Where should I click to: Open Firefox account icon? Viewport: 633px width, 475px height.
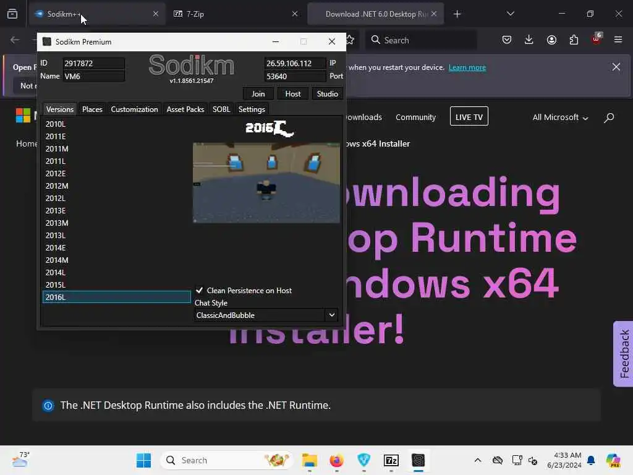click(551, 40)
